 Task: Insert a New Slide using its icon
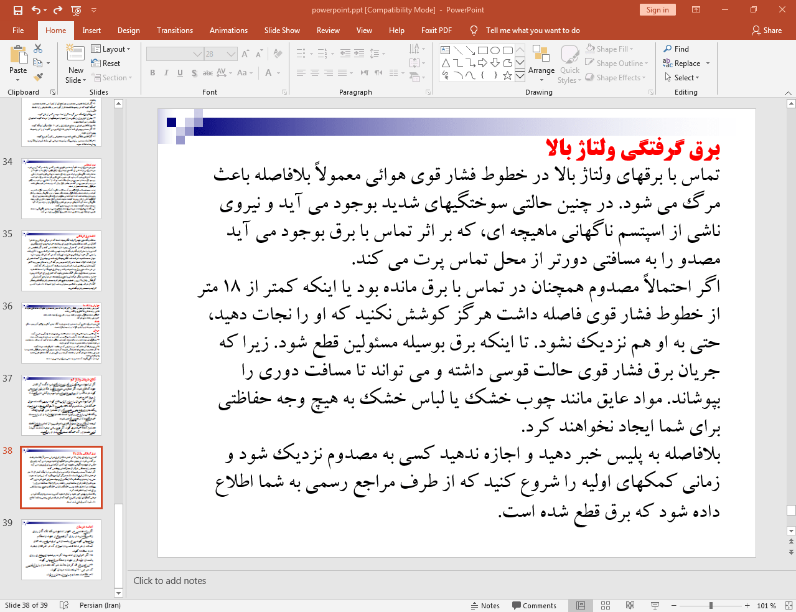point(75,54)
